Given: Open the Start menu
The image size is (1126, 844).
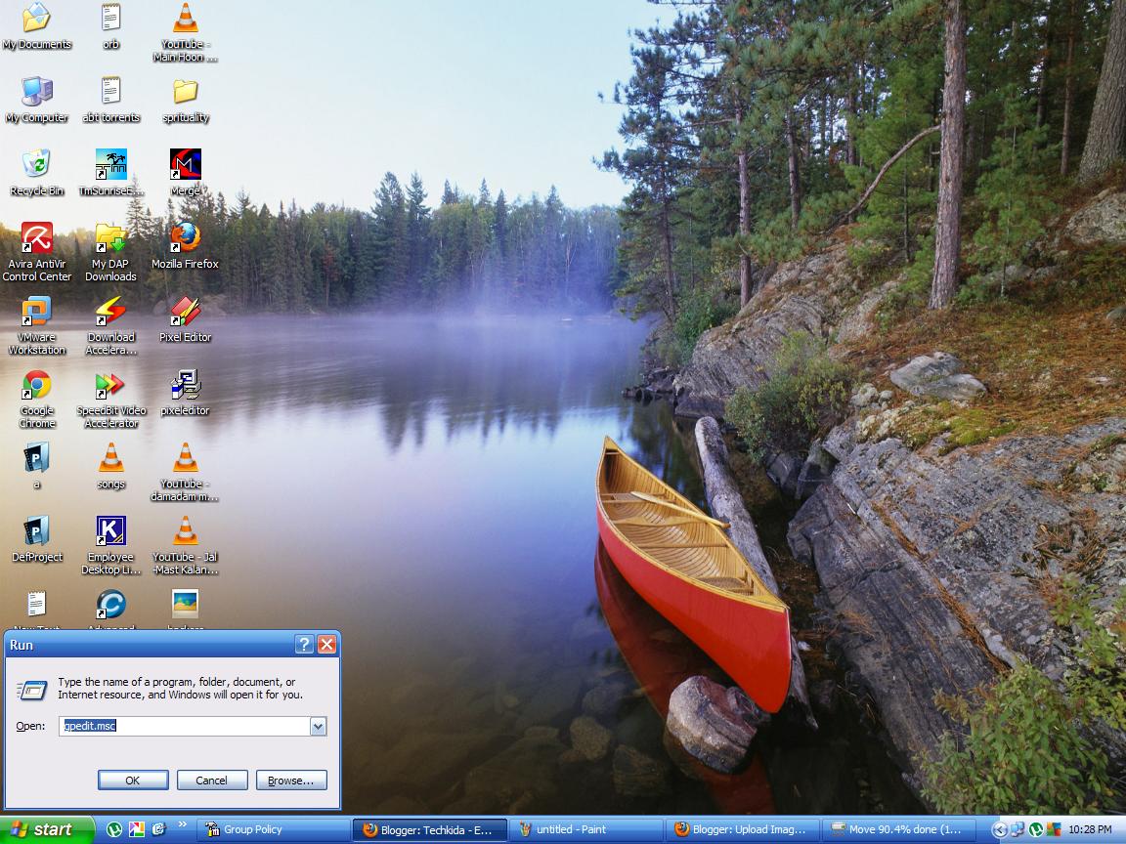Looking at the screenshot, I should (44, 829).
